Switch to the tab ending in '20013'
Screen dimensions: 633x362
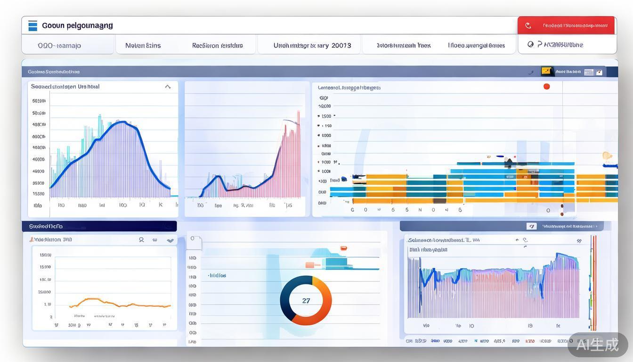[312, 45]
